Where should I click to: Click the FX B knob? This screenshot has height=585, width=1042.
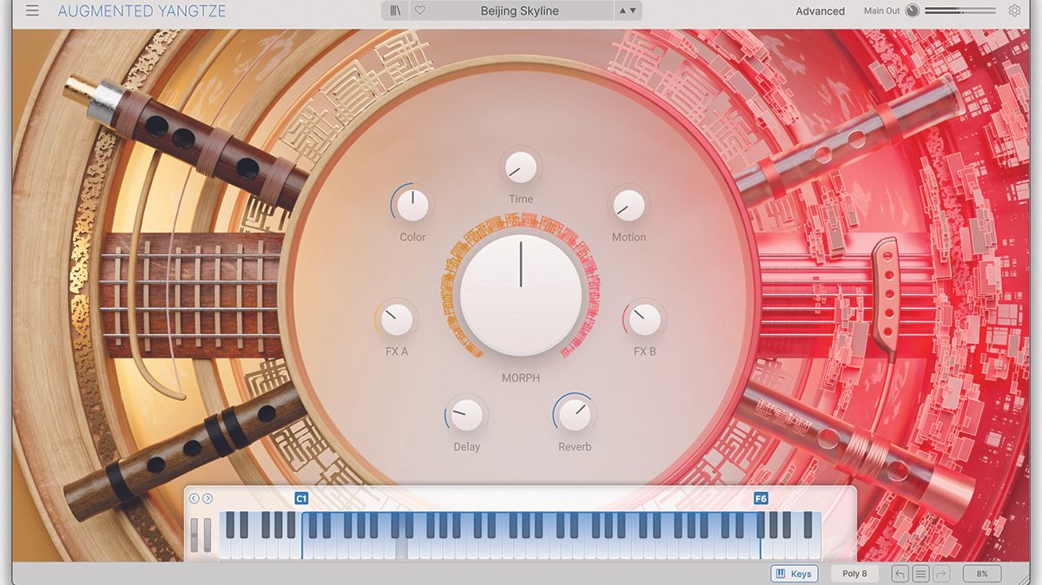(644, 319)
